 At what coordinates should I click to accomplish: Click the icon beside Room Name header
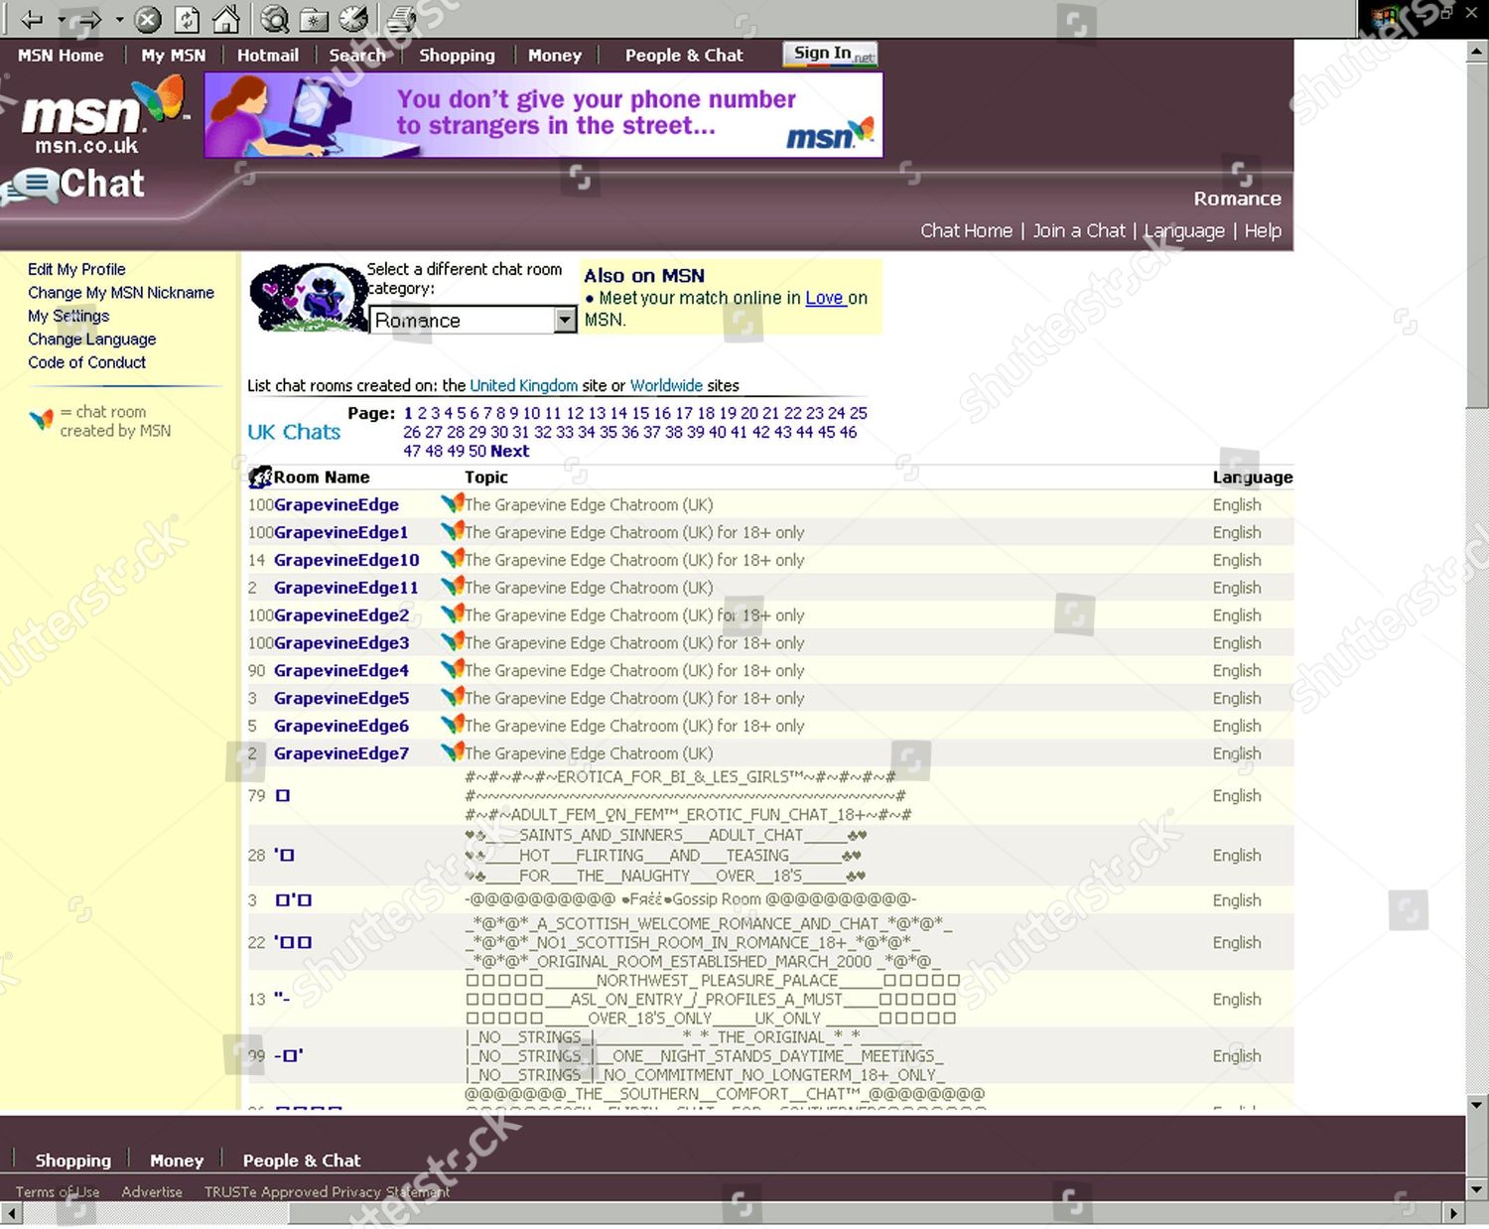tap(260, 478)
